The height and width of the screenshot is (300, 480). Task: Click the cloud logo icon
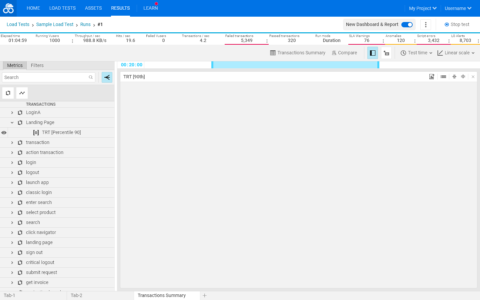(8, 8)
